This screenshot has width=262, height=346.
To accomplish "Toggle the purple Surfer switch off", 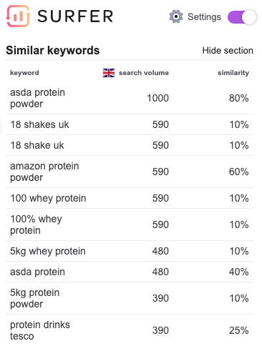I will tap(242, 17).
